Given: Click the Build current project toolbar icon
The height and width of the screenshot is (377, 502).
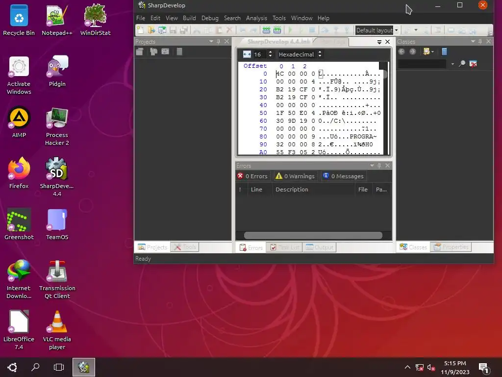Looking at the screenshot, I should click(x=277, y=30).
